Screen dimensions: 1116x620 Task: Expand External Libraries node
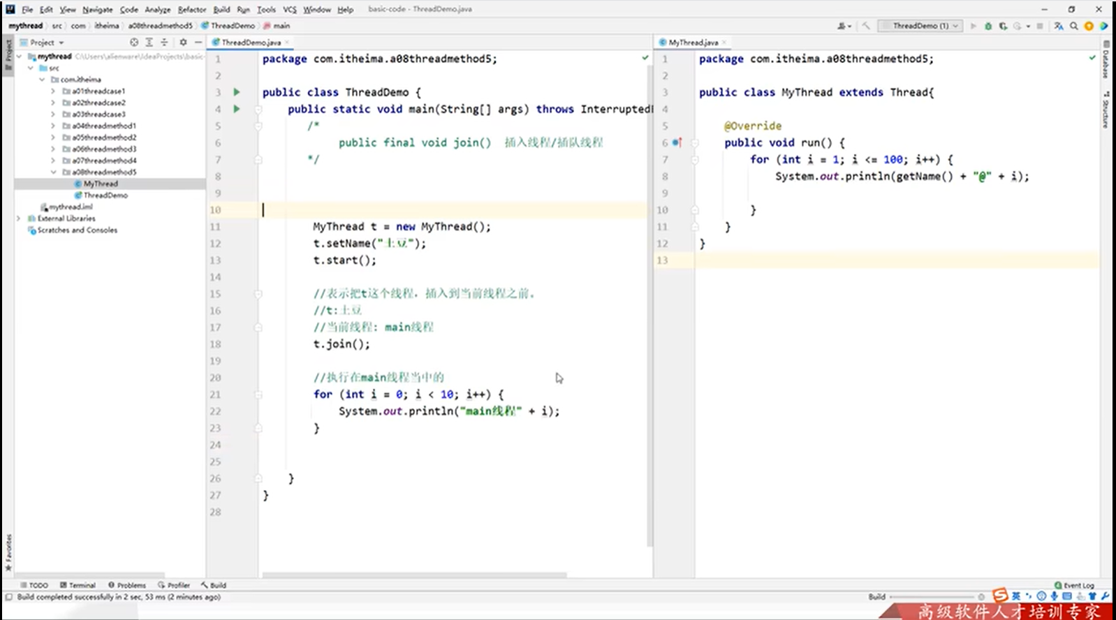tap(19, 219)
